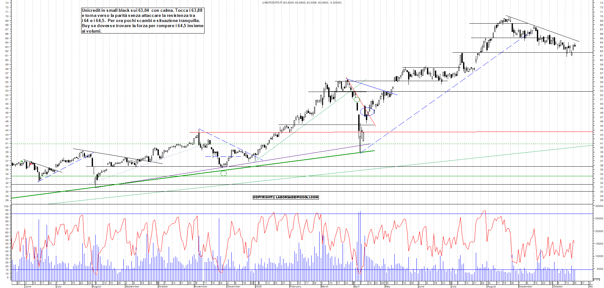The image size is (604, 288).
Task: Click the September label near chart end
Action: 525,286
